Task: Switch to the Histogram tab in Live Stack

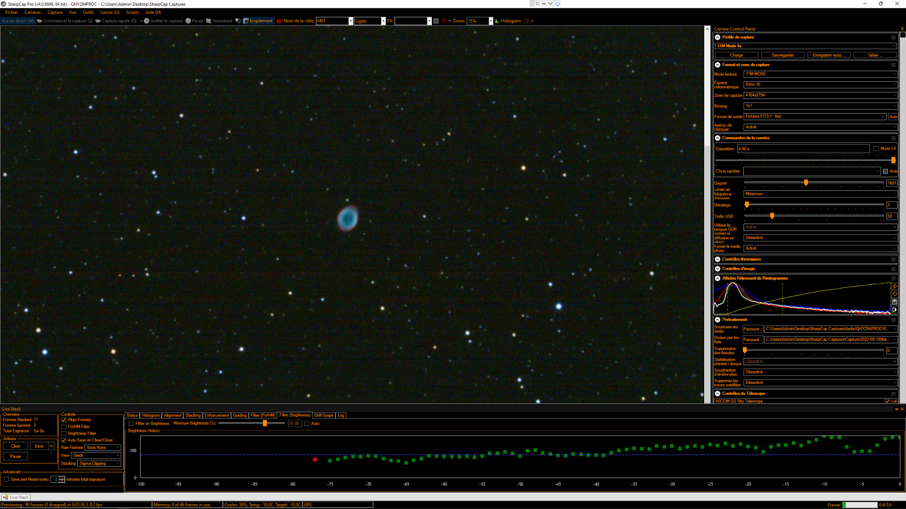Action: click(x=151, y=415)
